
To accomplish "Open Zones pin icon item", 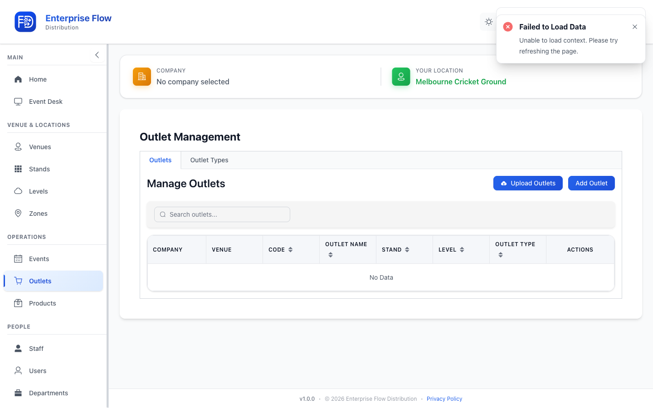I will pyautogui.click(x=18, y=214).
